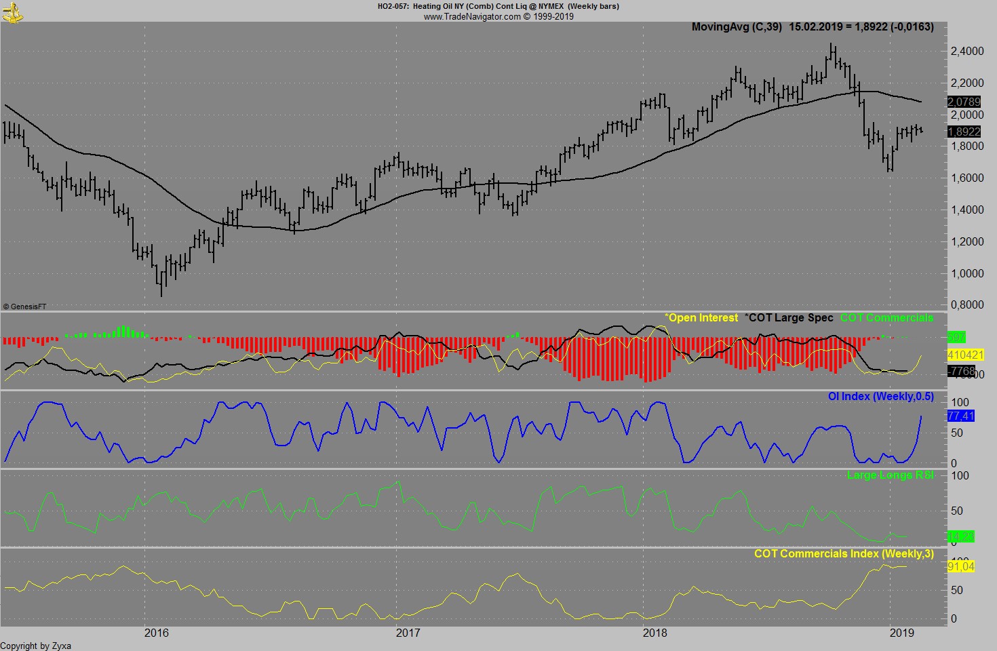The height and width of the screenshot is (651, 997).
Task: Click the 2017 axis year label
Action: coord(407,633)
